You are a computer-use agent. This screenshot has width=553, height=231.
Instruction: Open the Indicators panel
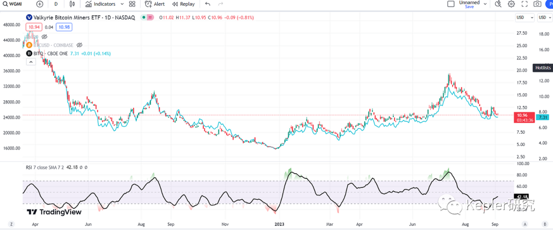coord(100,4)
